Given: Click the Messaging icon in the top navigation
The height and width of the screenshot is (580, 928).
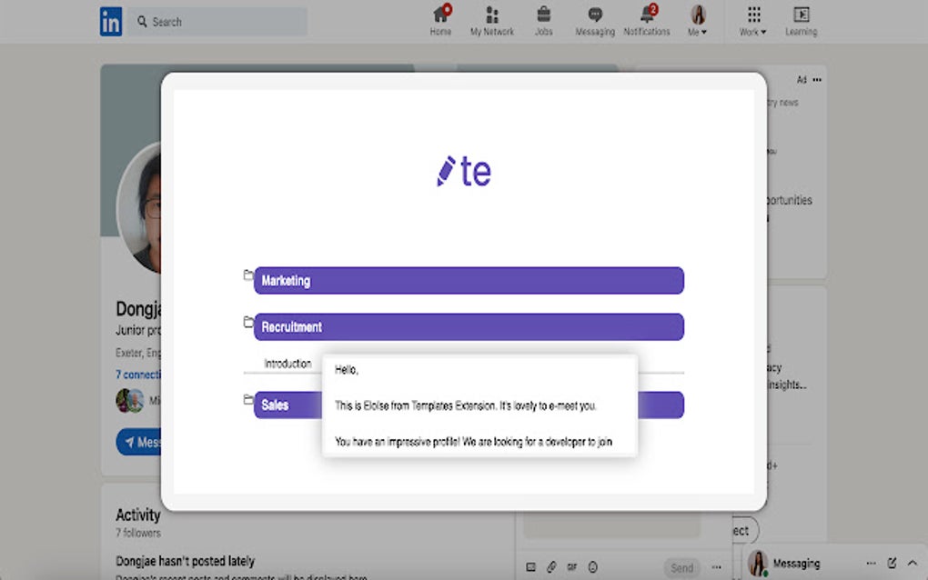Looking at the screenshot, I should coord(594,20).
